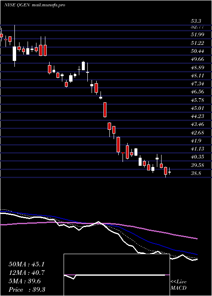Click the tall red candle near 45.01
Image resolution: width=212 pixels, height=296 pixels.
105,110
